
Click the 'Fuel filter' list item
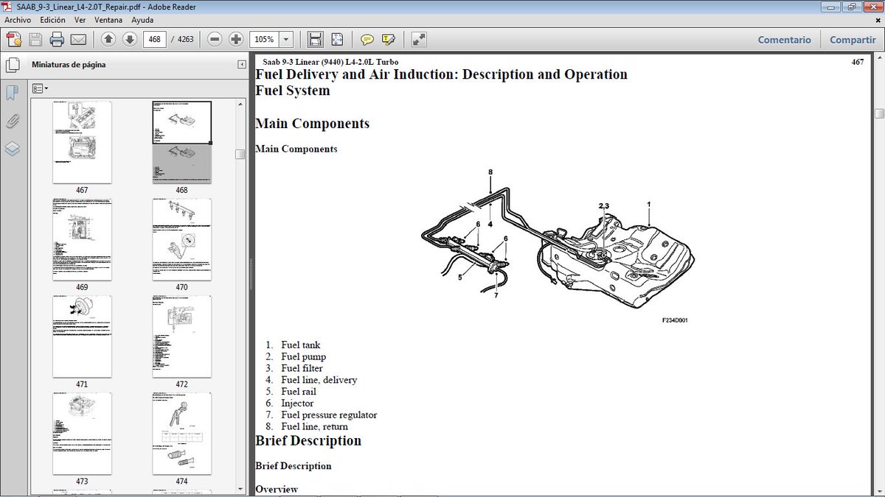click(302, 368)
